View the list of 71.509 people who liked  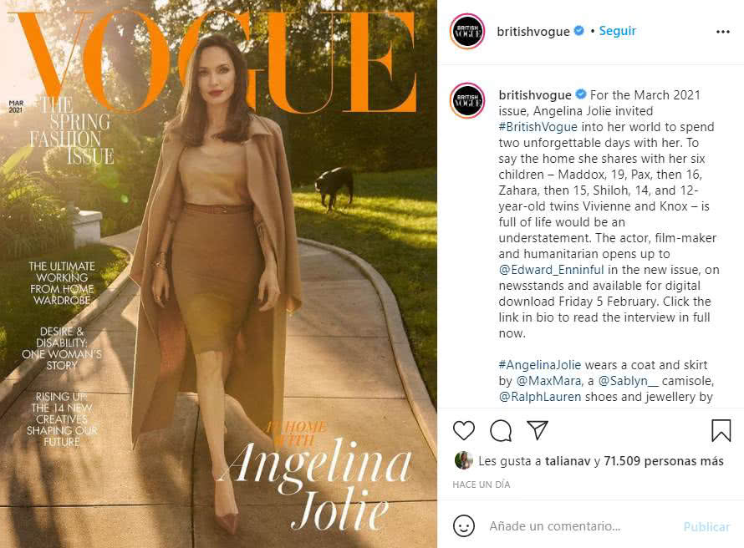pos(664,461)
